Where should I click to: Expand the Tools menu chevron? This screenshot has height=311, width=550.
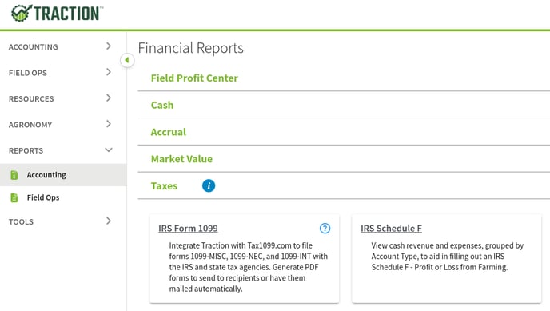(109, 221)
